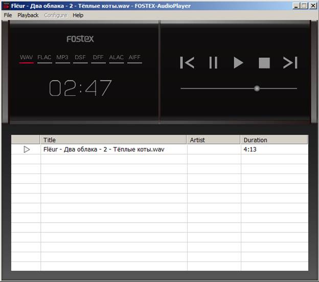The width and height of the screenshot is (319, 282).
Task: Click the Duration column header
Action: tap(274, 140)
